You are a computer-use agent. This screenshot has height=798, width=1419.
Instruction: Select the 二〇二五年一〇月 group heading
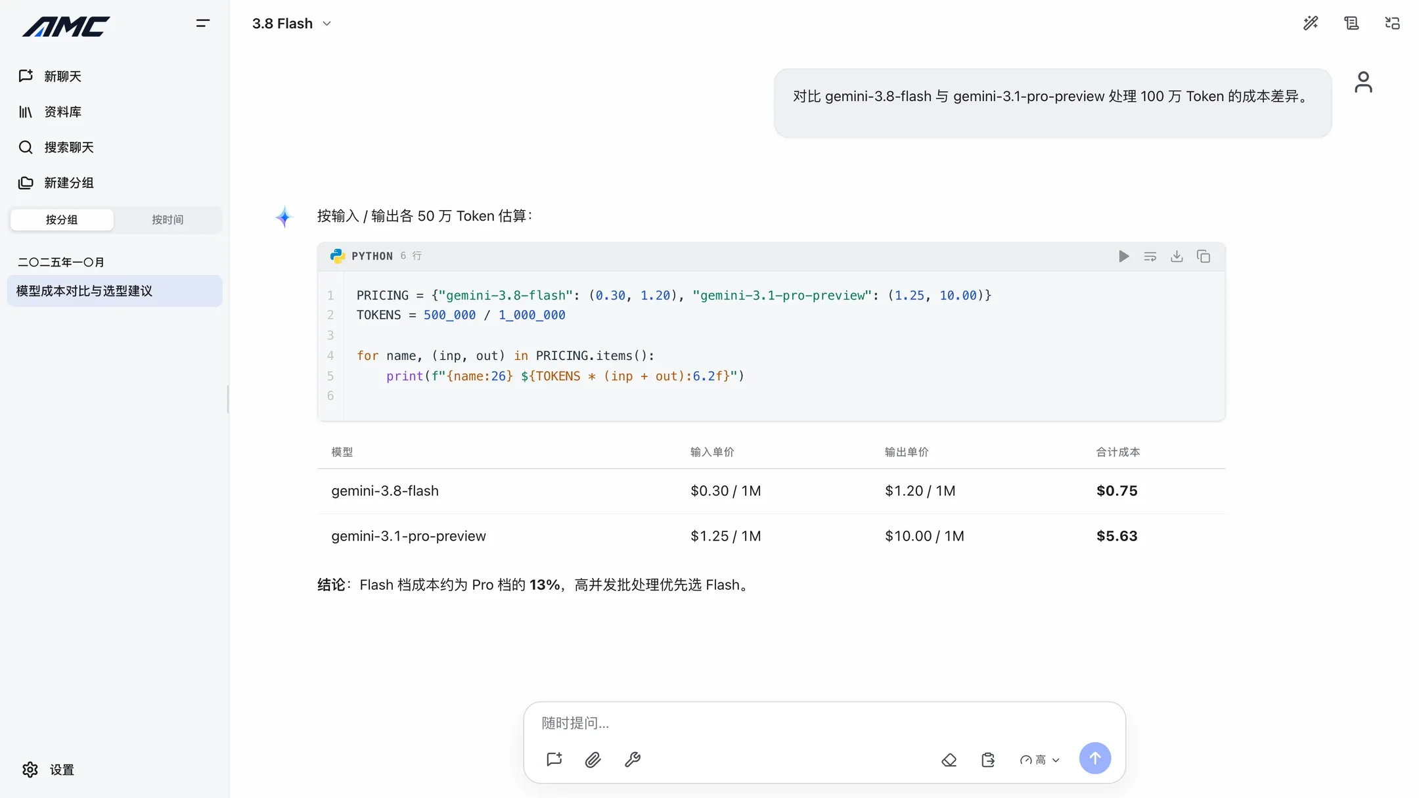click(61, 262)
